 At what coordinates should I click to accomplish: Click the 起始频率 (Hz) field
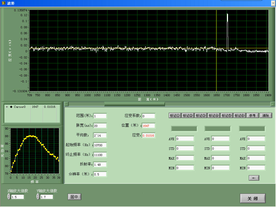pos(100,145)
